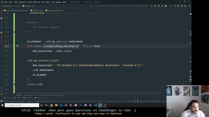The height and width of the screenshot is (117, 209).
Task: Select the pytest run configuration name
Action: pos(121,6)
